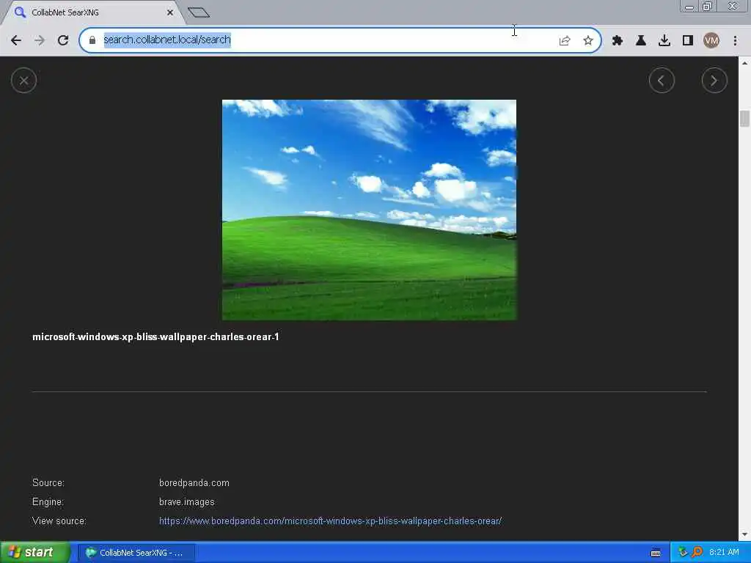This screenshot has height=563, width=751.
Task: Click the scrollbar down arrow
Action: (744, 534)
